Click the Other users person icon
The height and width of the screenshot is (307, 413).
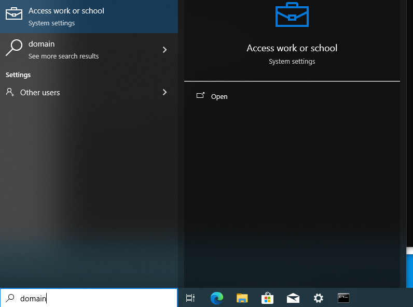tap(10, 92)
